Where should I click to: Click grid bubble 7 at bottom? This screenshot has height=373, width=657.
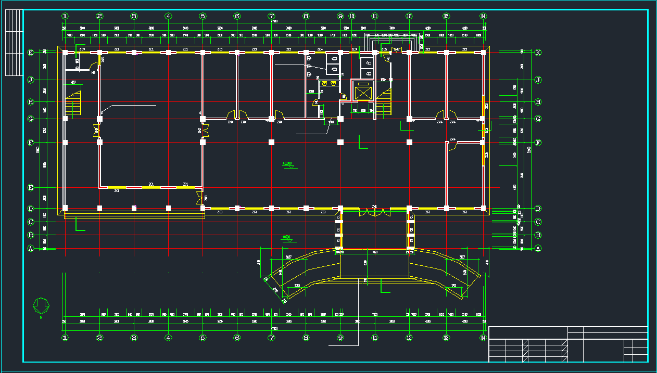coord(271,338)
